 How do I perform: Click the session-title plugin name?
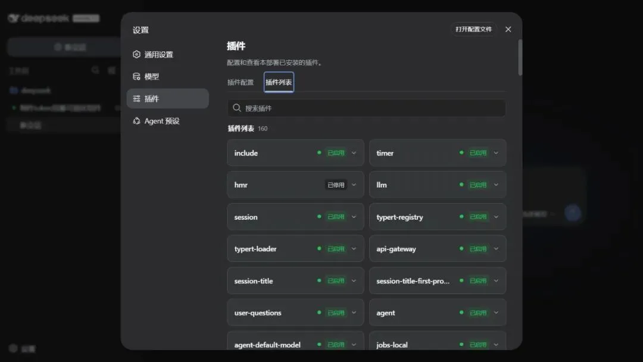(254, 281)
